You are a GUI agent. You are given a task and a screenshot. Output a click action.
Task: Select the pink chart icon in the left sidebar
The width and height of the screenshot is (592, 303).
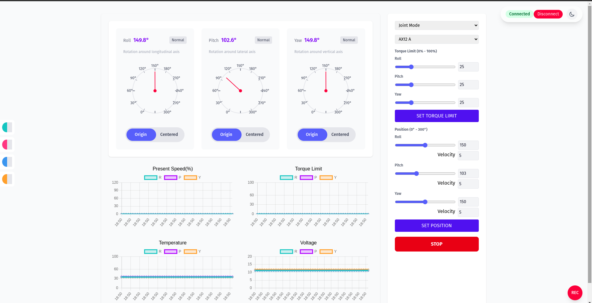tap(7, 144)
